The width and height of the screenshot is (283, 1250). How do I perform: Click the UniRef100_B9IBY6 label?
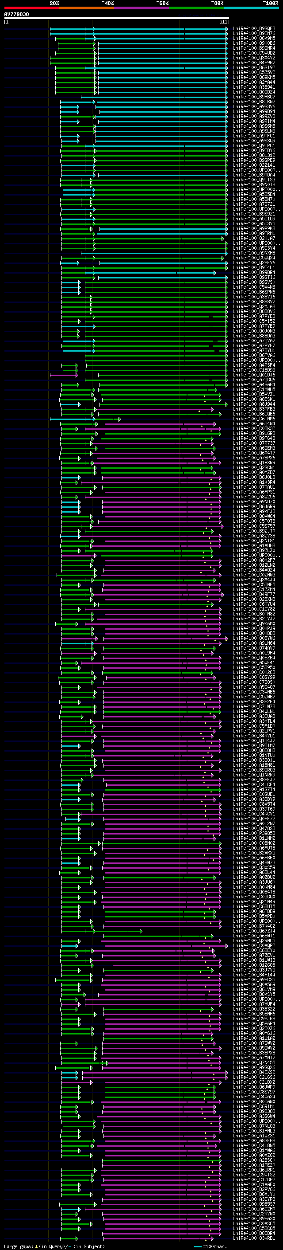click(x=254, y=150)
